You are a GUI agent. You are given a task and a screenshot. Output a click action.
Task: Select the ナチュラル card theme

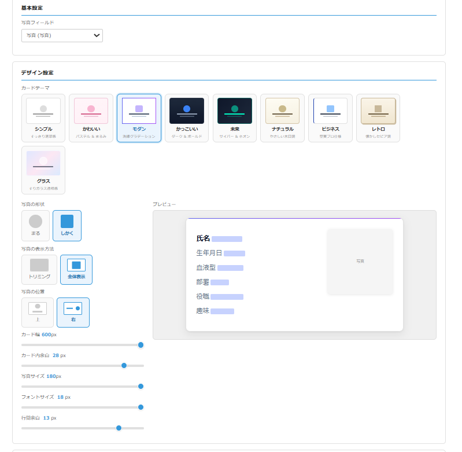click(283, 118)
